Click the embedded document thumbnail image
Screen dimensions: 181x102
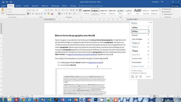[x=83, y=82]
